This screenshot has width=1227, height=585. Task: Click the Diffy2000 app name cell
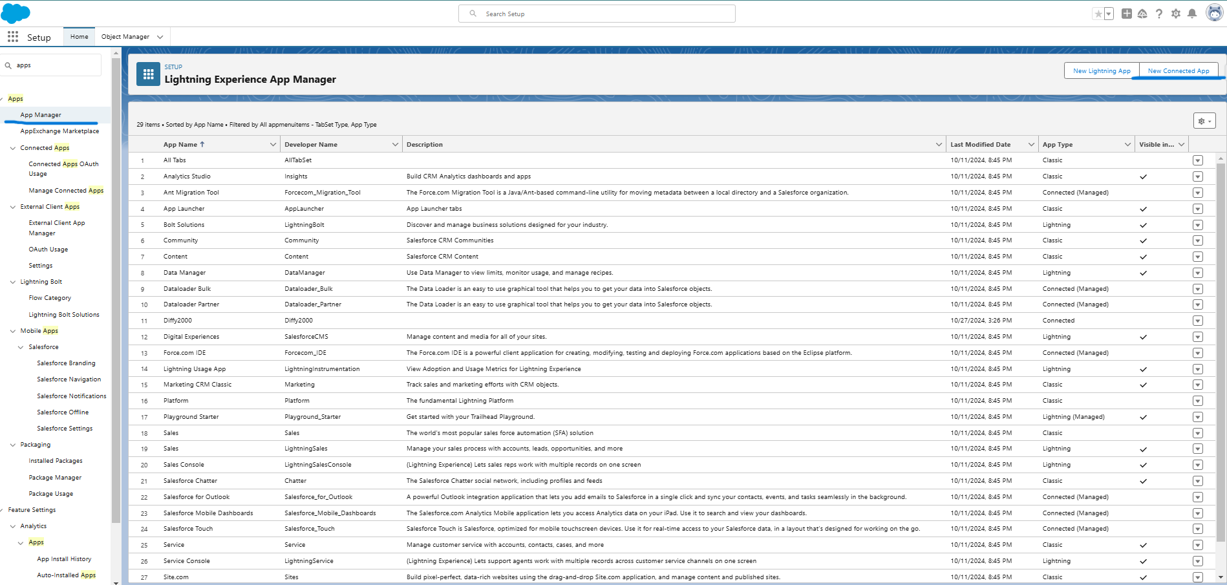tap(178, 321)
